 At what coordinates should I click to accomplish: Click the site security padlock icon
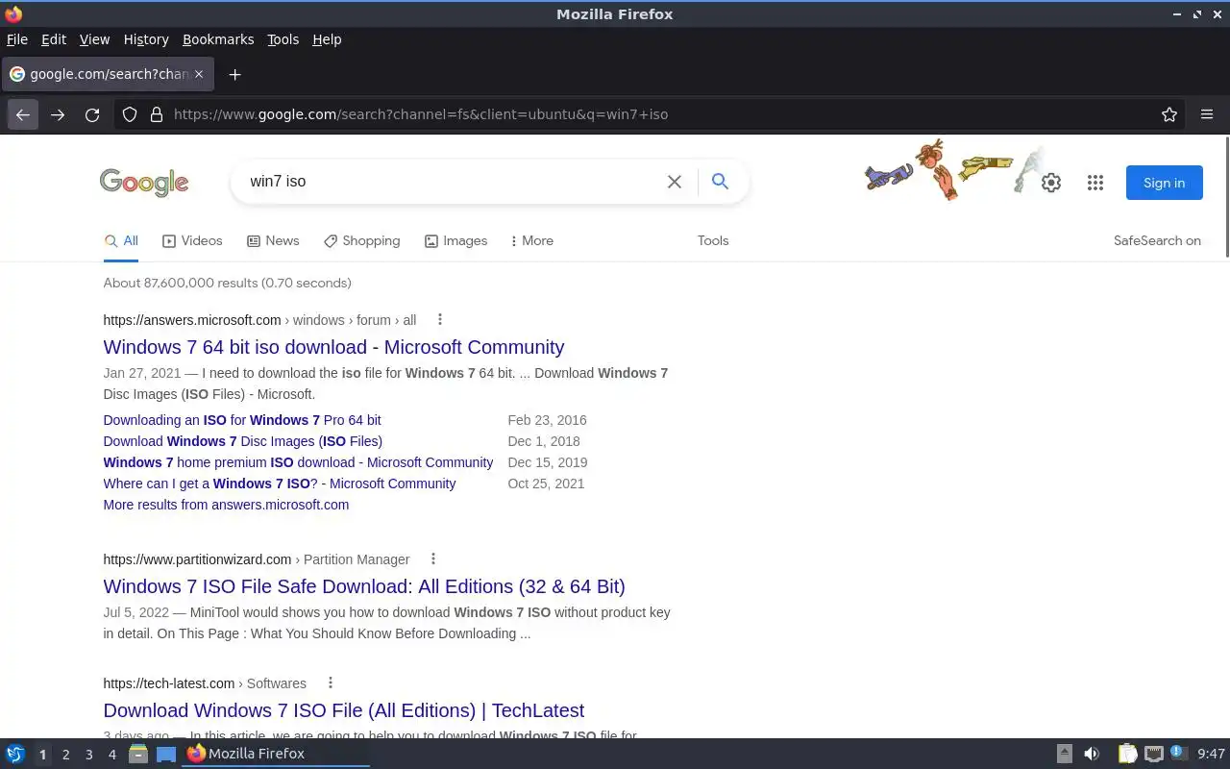pyautogui.click(x=157, y=114)
